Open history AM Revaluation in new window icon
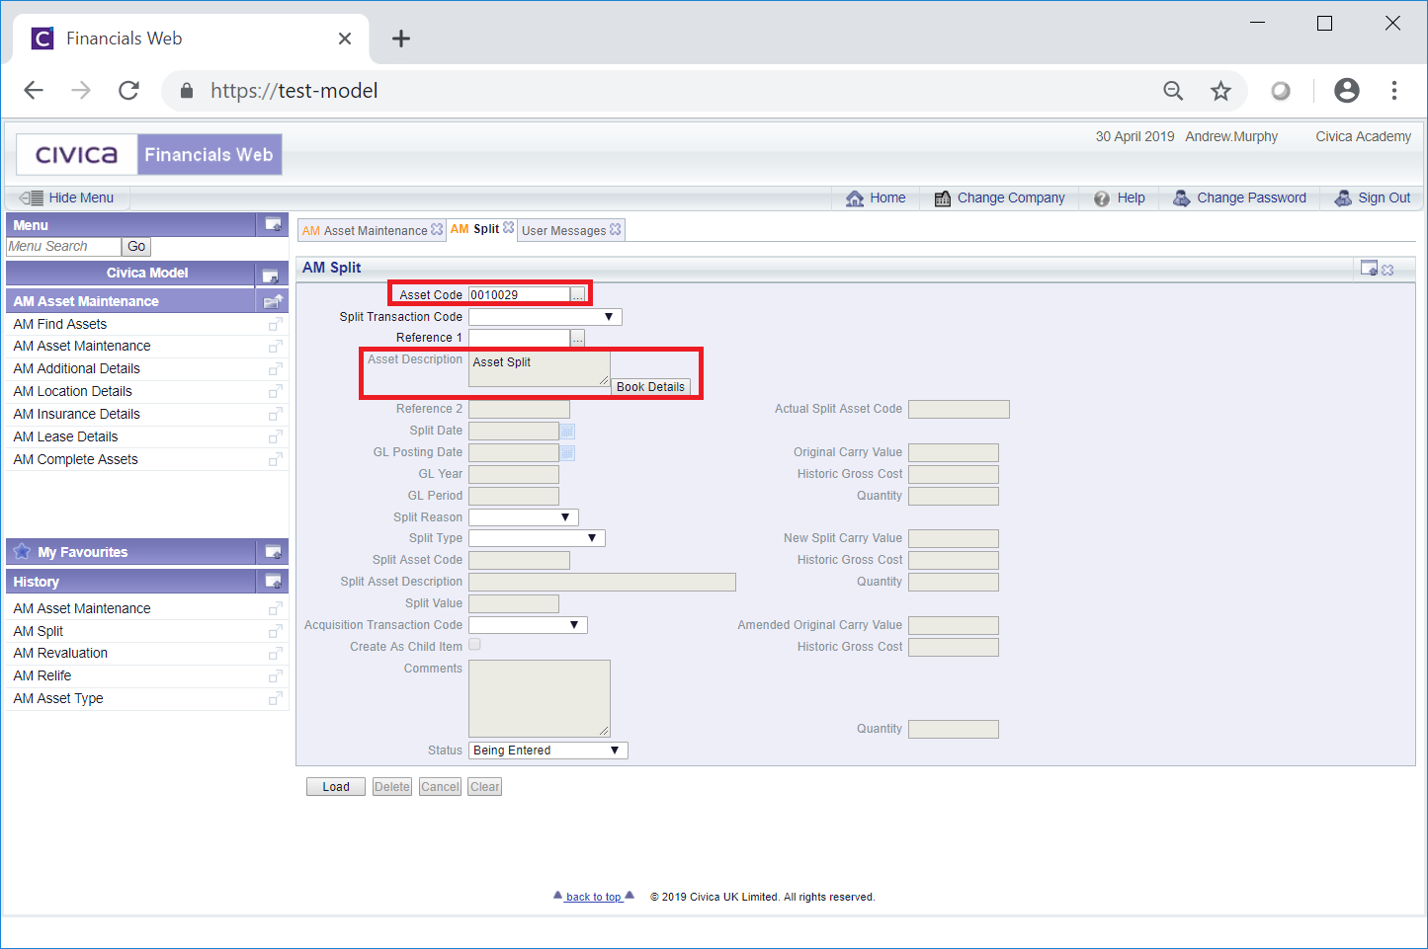This screenshot has height=949, width=1428. click(276, 653)
